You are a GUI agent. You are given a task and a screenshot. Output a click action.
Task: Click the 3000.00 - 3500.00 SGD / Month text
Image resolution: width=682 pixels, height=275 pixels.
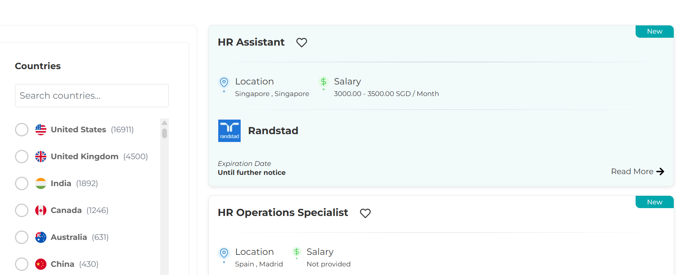point(386,94)
